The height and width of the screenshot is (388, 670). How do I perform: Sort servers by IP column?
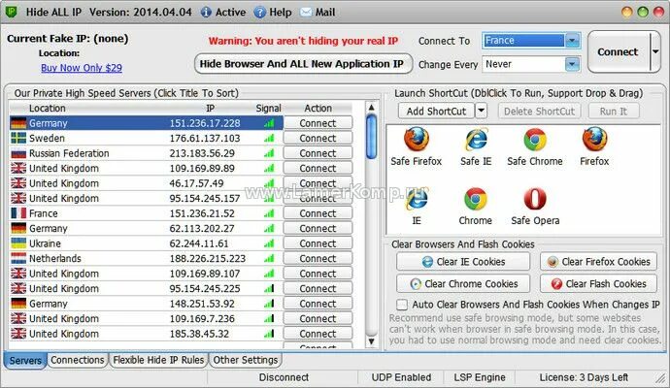(211, 108)
